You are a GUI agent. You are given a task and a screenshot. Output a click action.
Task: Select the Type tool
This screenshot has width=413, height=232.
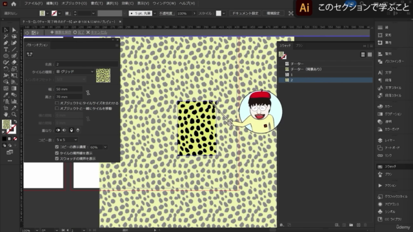click(6, 50)
